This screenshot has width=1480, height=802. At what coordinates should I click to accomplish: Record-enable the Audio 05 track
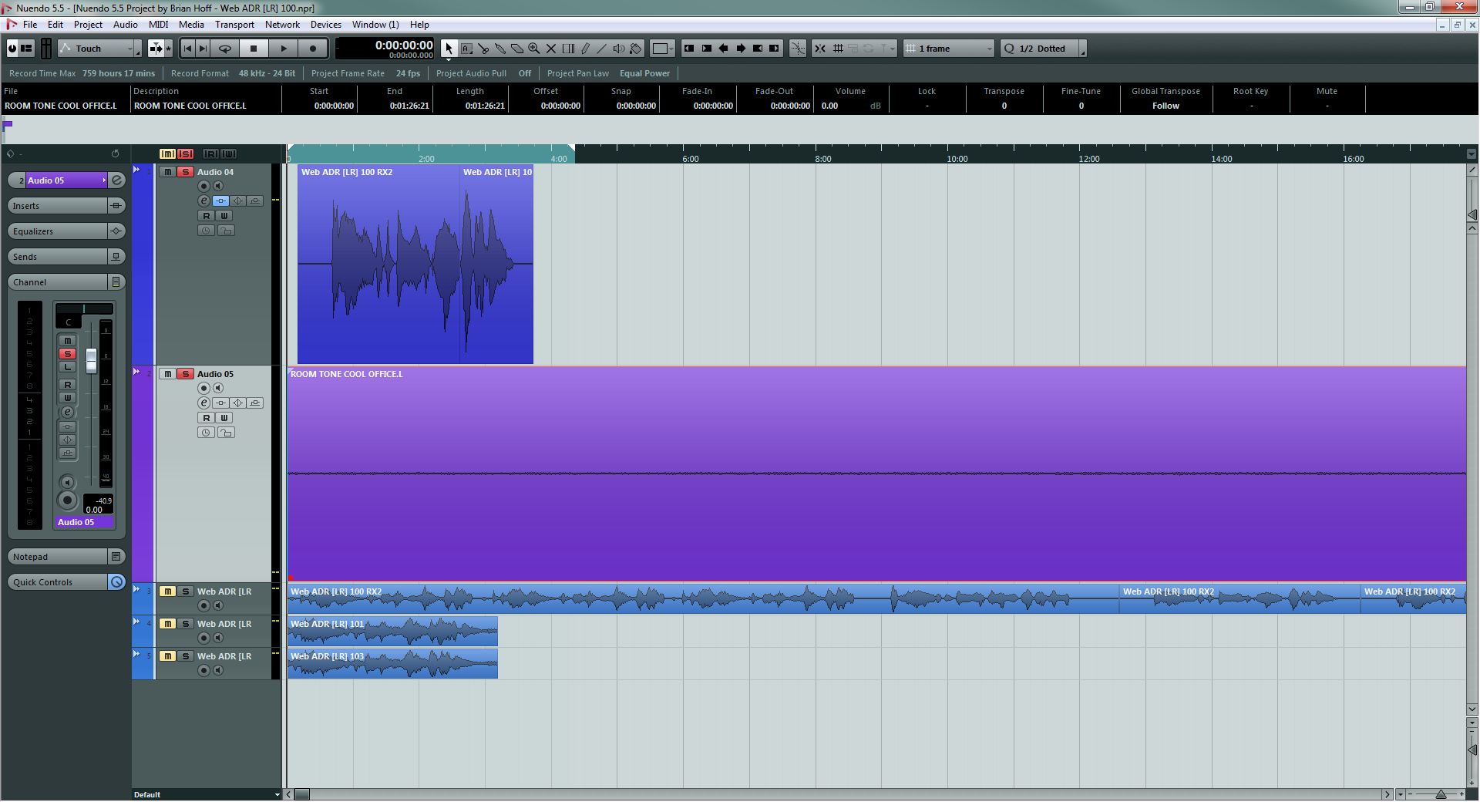pyautogui.click(x=203, y=388)
